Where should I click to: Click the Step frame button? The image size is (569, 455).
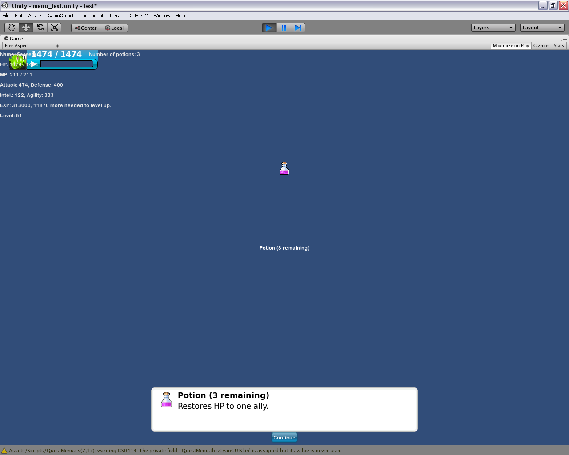point(298,28)
